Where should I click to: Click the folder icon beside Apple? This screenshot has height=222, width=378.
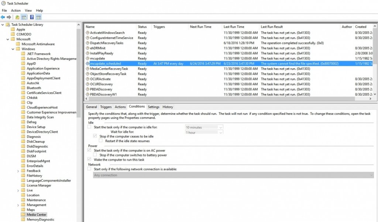[x=13, y=30]
